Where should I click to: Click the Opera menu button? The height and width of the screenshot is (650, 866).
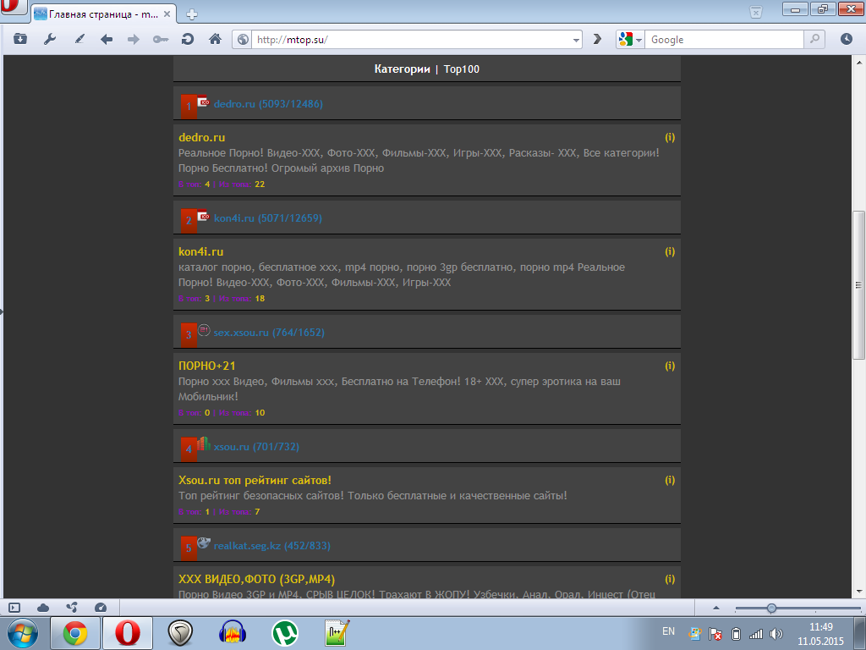(14, 8)
